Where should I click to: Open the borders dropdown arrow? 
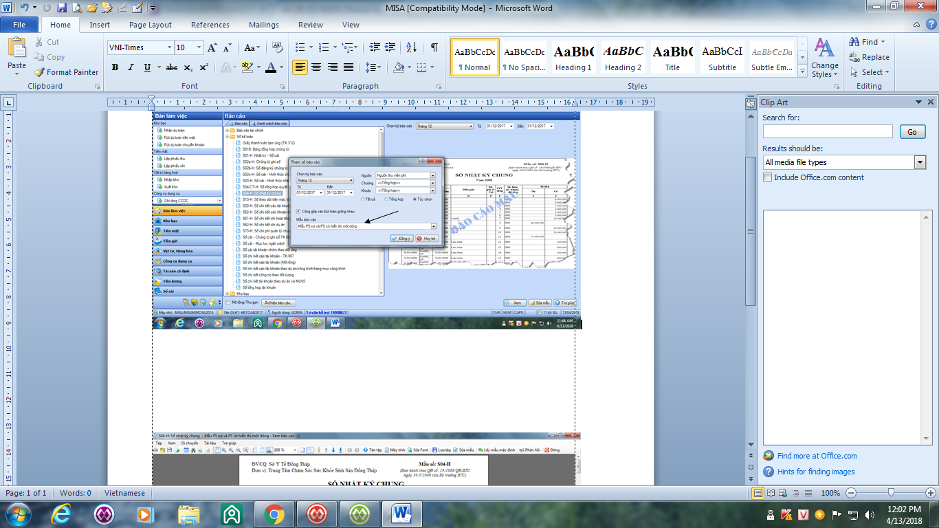pyautogui.click(x=431, y=67)
